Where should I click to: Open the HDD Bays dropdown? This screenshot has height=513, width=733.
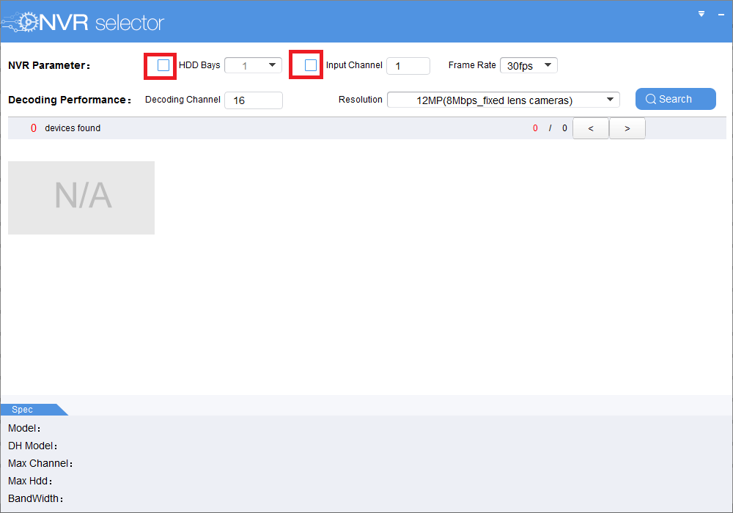point(253,65)
